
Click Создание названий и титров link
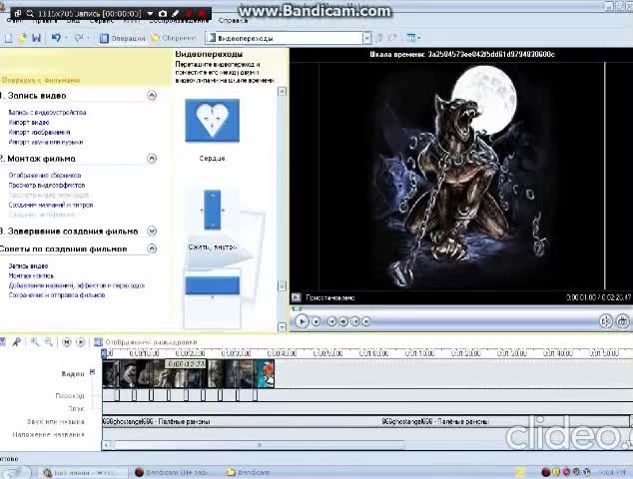point(51,205)
